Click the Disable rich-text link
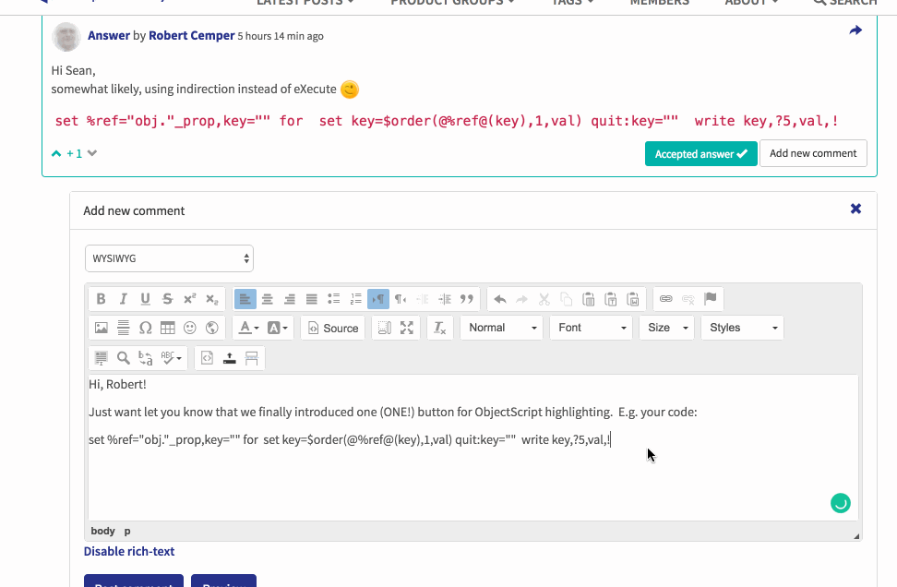897x587 pixels. [x=129, y=552]
